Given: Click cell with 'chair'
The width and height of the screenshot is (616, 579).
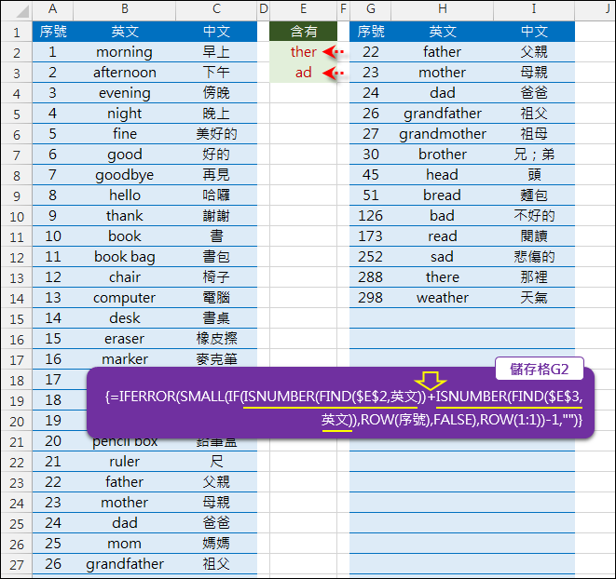Looking at the screenshot, I should [x=125, y=277].
